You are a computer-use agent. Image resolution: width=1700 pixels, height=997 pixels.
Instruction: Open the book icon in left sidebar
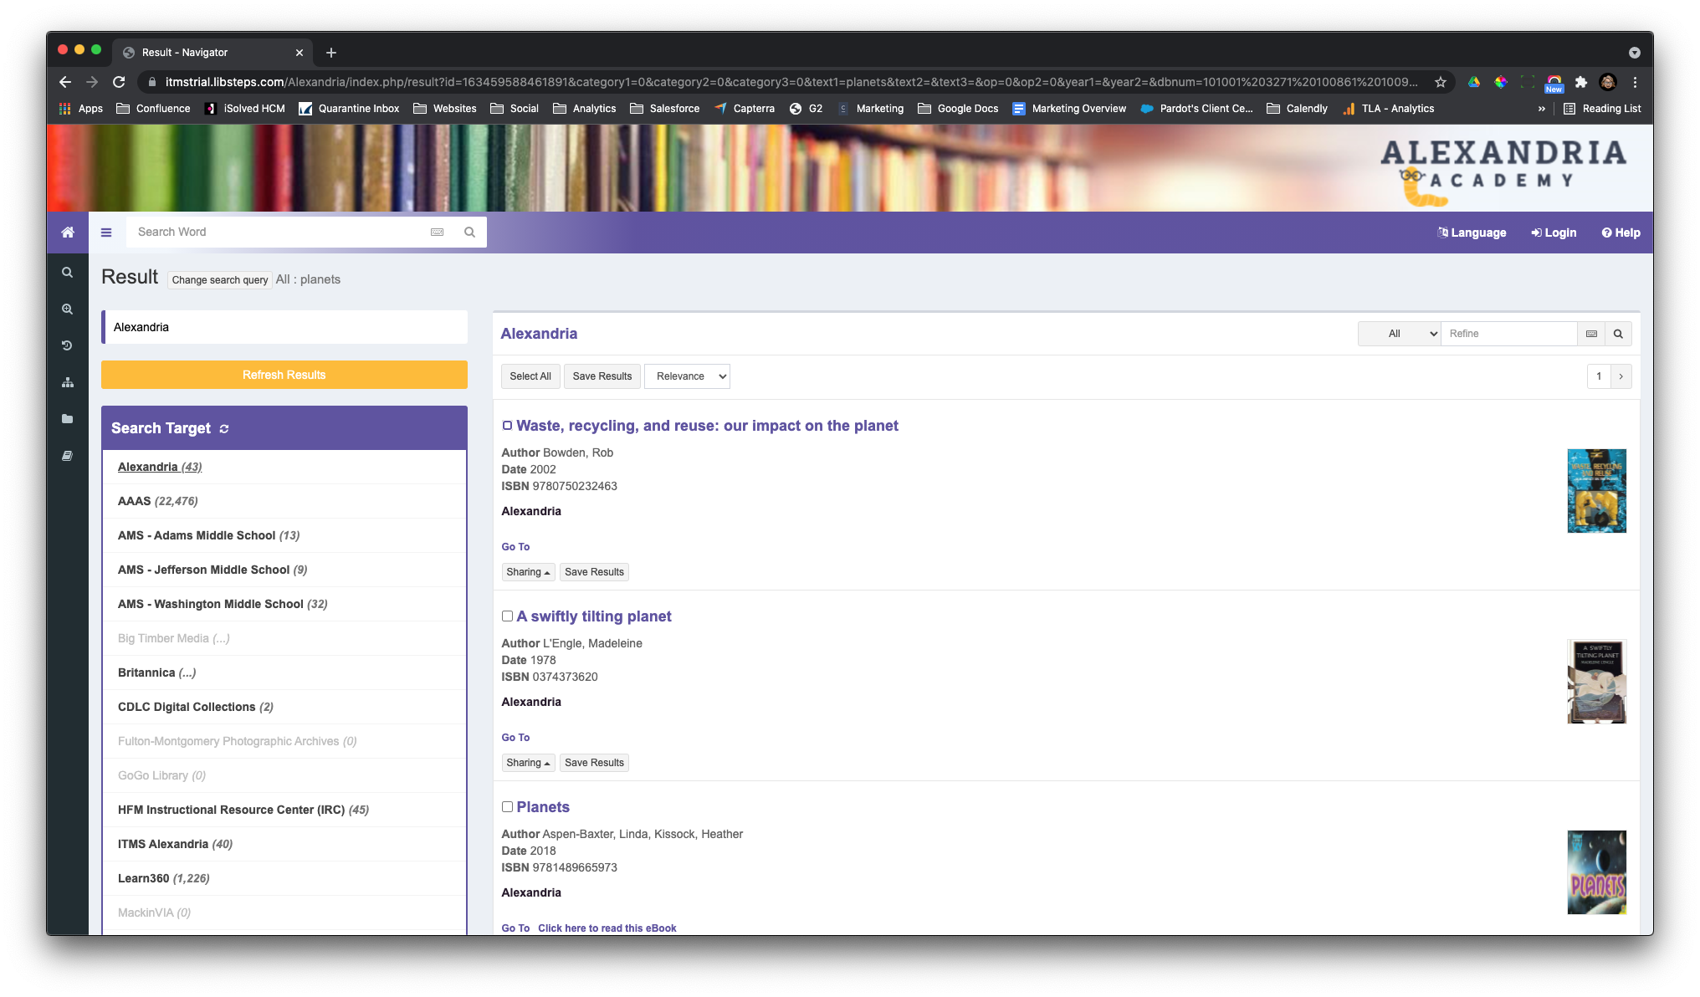(68, 456)
